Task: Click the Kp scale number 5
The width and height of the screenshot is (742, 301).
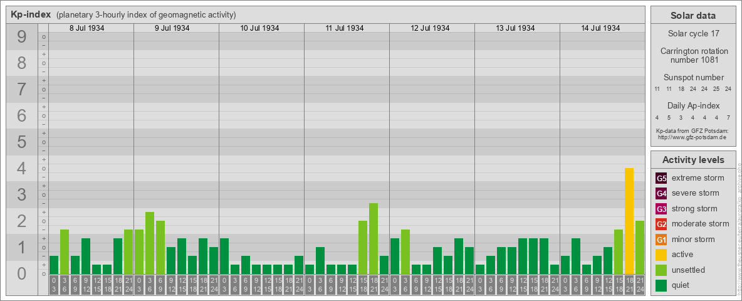Action: (22, 142)
